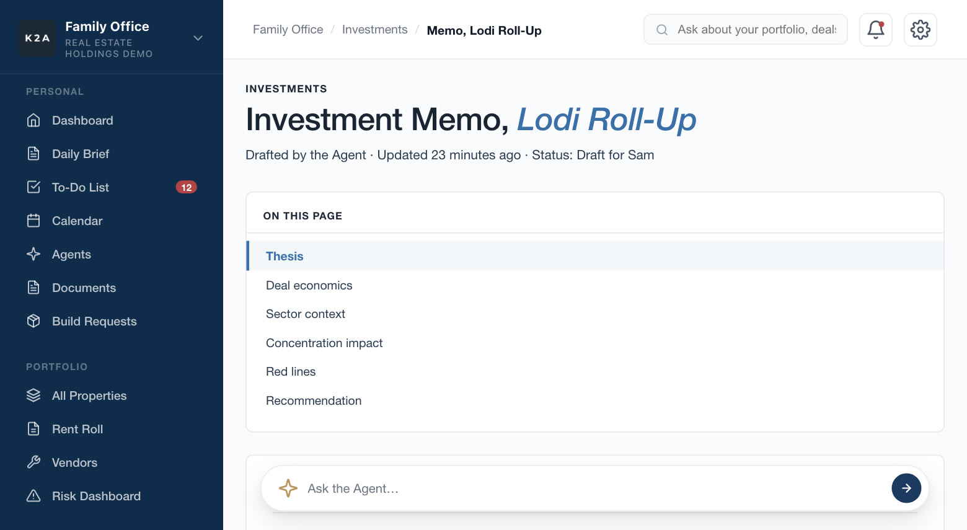The image size is (967, 530).
Task: Click the Build Requests box icon
Action: 33,321
